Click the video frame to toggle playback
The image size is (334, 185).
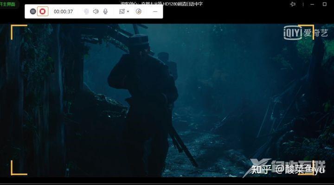pyautogui.click(x=167, y=100)
